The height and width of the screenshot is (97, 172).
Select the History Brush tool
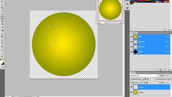(2, 24)
